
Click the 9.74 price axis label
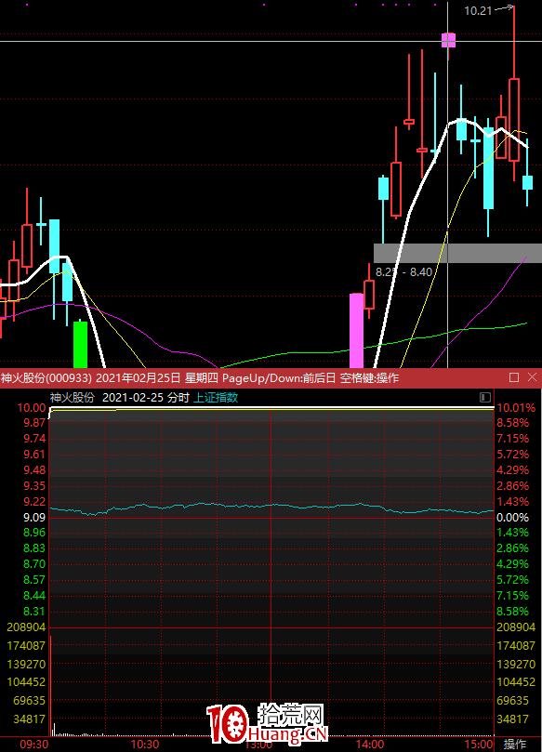pyautogui.click(x=34, y=439)
